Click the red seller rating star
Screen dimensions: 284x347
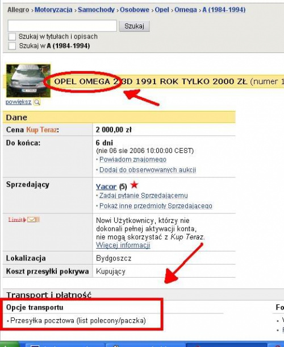pyautogui.click(x=134, y=185)
